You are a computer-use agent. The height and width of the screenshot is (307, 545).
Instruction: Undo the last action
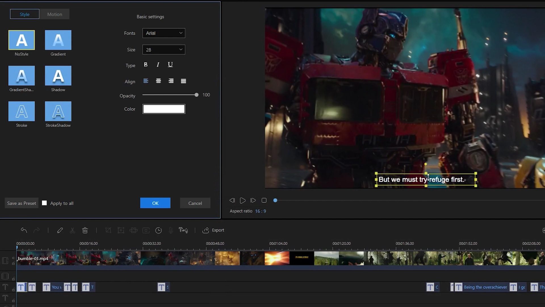click(24, 230)
